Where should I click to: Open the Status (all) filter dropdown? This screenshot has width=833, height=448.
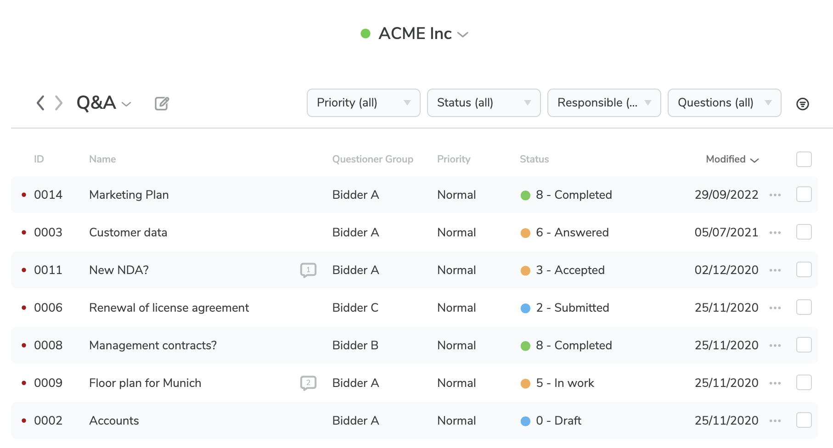[x=484, y=103]
